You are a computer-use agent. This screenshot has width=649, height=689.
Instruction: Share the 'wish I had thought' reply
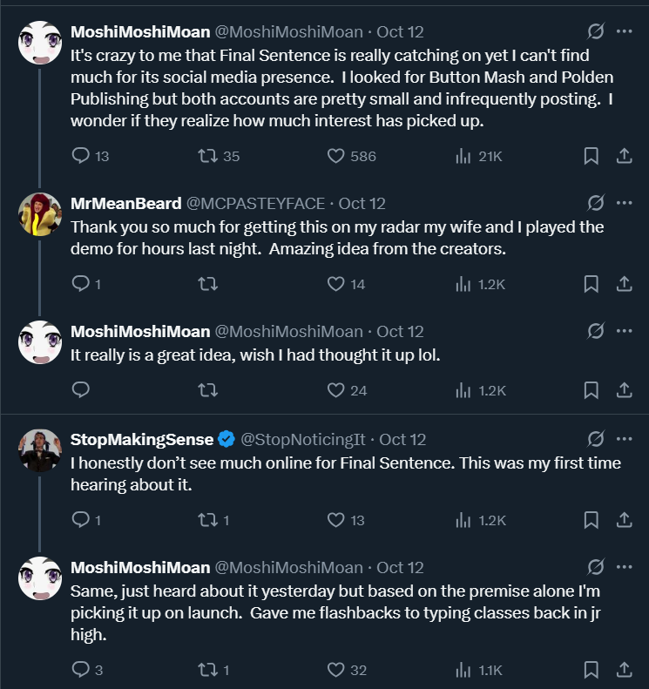pos(624,390)
